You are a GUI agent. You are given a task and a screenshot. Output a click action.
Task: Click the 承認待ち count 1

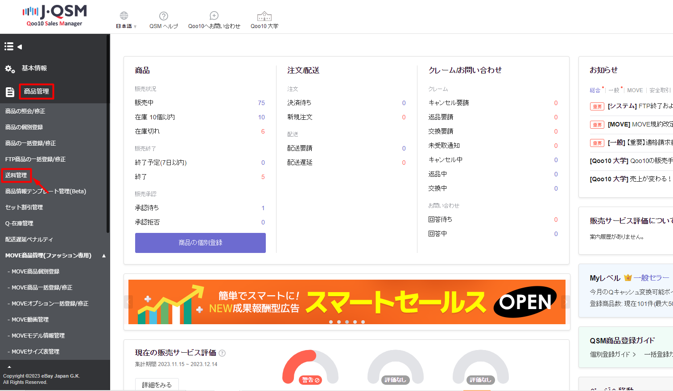(263, 208)
